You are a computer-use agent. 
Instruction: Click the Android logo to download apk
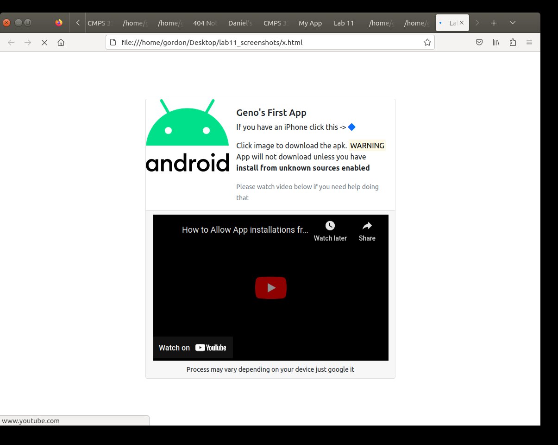click(x=187, y=136)
